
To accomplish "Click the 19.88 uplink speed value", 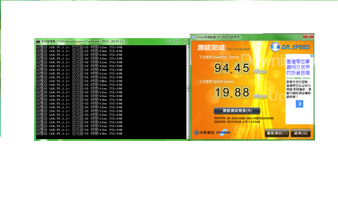I will (232, 92).
